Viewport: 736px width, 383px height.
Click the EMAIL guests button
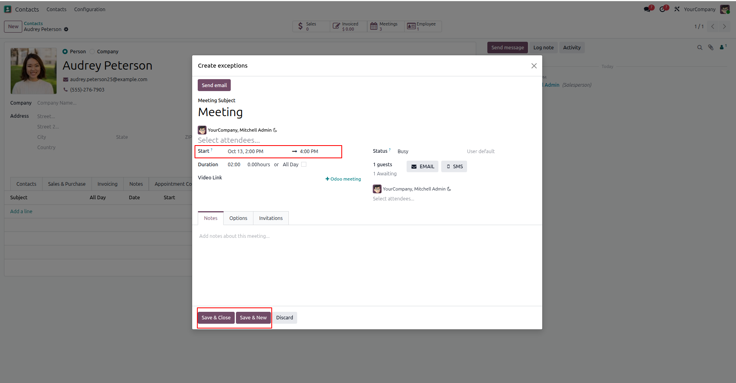(x=423, y=167)
